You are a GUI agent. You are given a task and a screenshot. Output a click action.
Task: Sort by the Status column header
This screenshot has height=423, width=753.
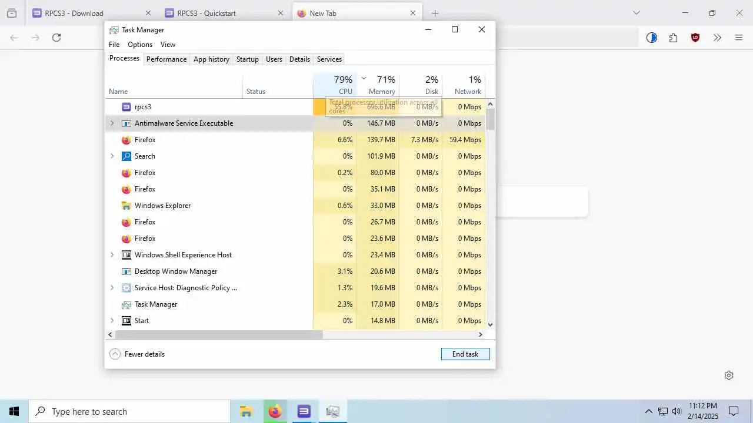pyautogui.click(x=278, y=85)
